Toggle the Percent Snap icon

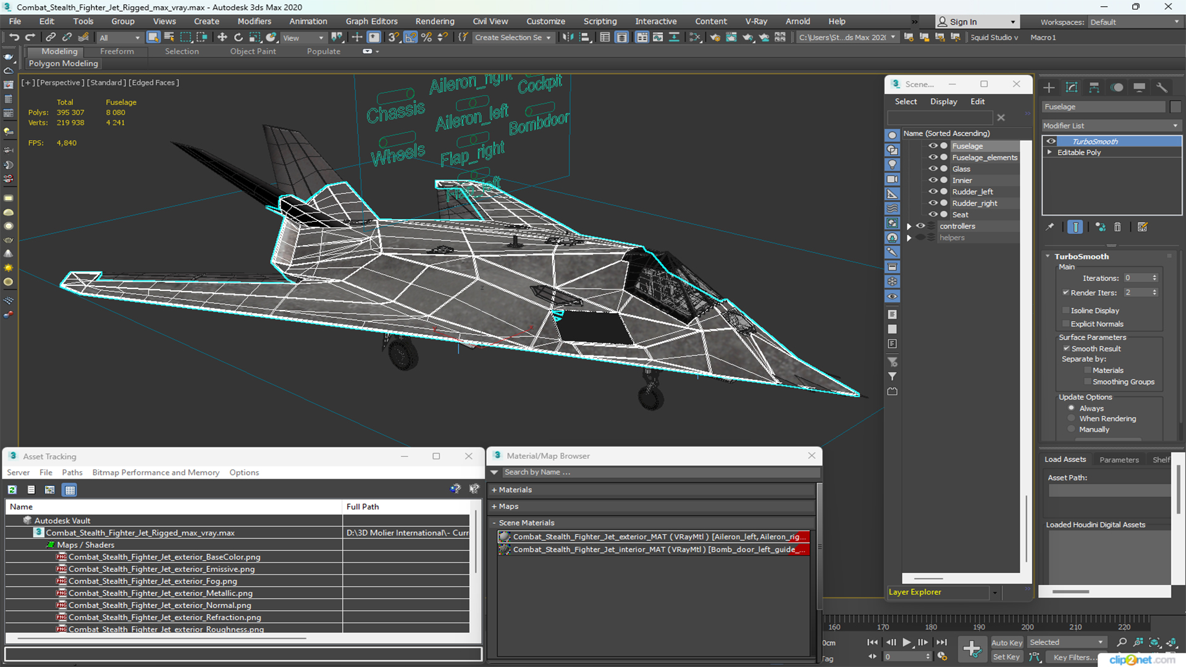[426, 38]
